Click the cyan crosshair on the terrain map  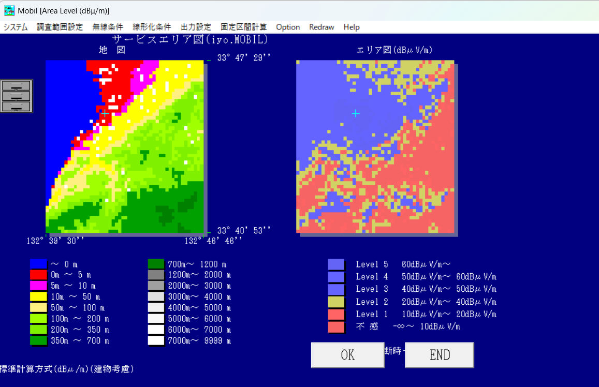tap(105, 112)
